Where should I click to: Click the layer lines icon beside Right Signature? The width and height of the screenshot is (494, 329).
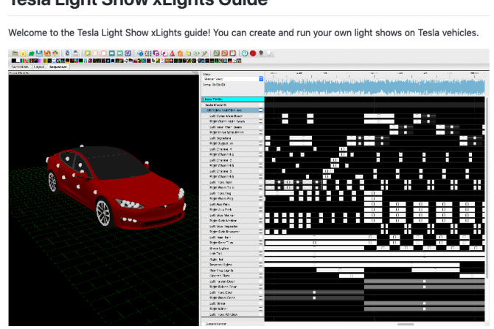pos(260,143)
